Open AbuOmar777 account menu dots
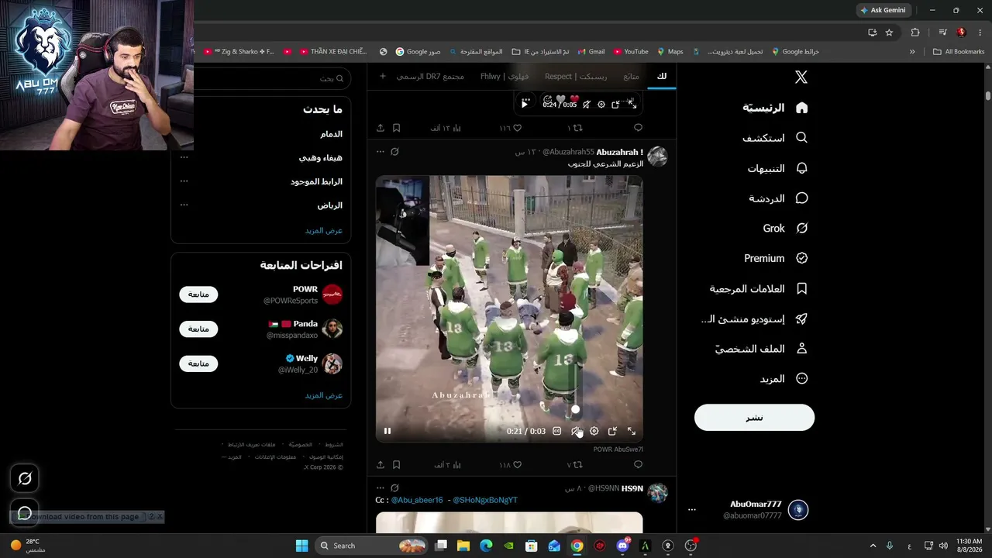Image resolution: width=992 pixels, height=558 pixels. click(x=692, y=510)
